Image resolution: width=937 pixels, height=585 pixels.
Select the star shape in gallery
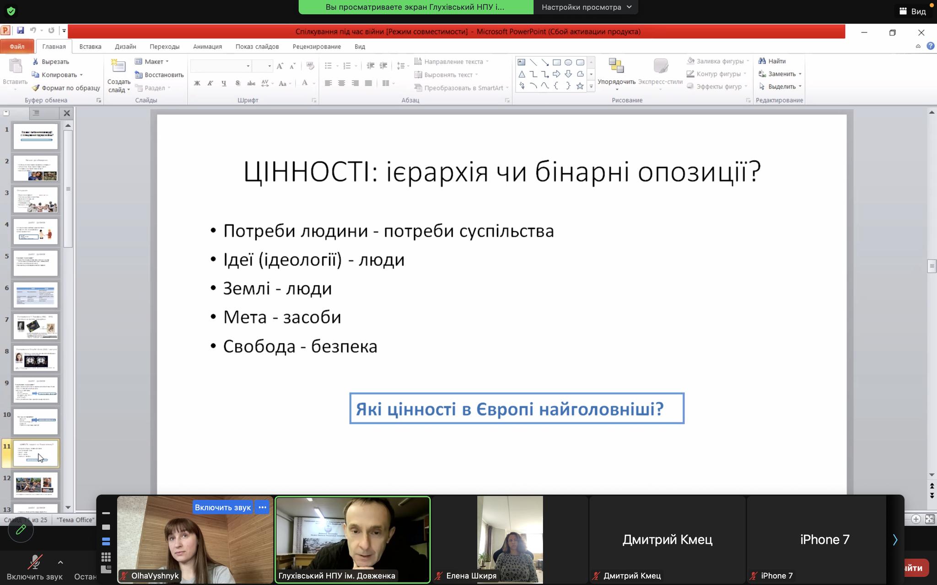pos(580,86)
